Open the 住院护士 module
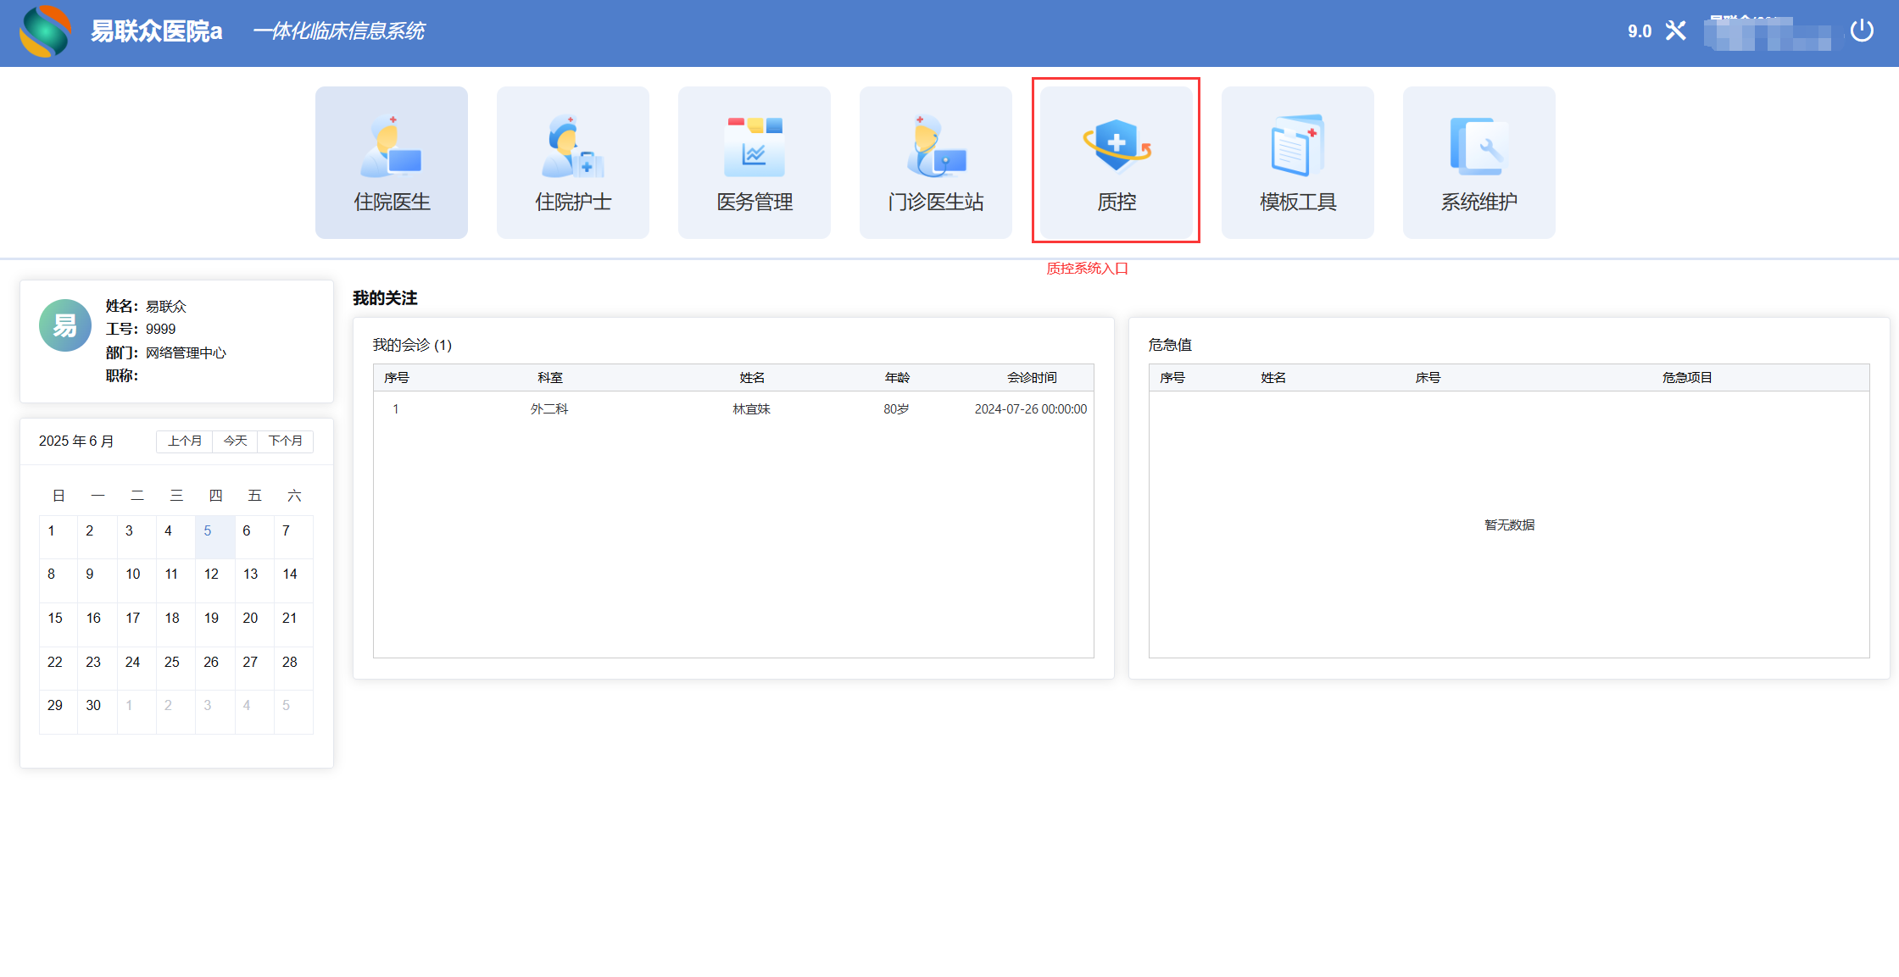Image resolution: width=1899 pixels, height=977 pixels. [x=572, y=163]
